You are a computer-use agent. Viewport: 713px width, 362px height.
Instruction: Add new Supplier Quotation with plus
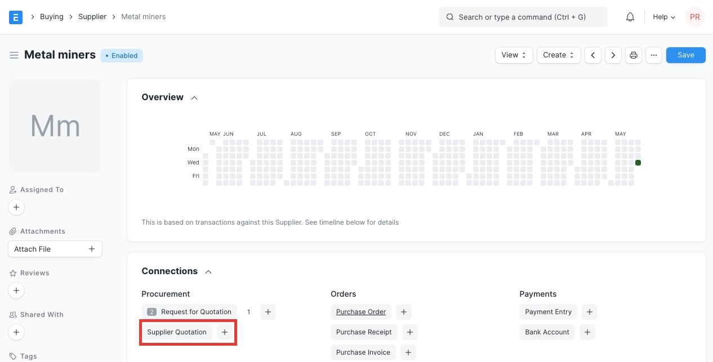click(x=225, y=332)
